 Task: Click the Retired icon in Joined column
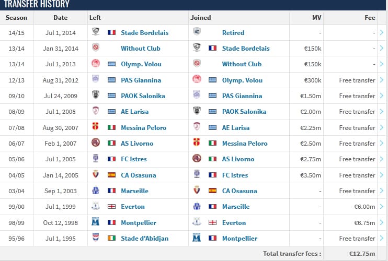[197, 32]
